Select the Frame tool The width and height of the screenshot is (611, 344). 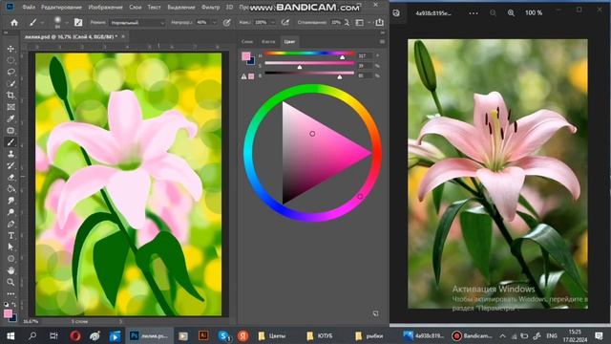pos(11,107)
